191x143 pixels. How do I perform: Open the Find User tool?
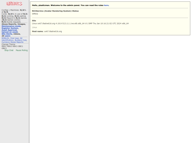tap(15, 38)
